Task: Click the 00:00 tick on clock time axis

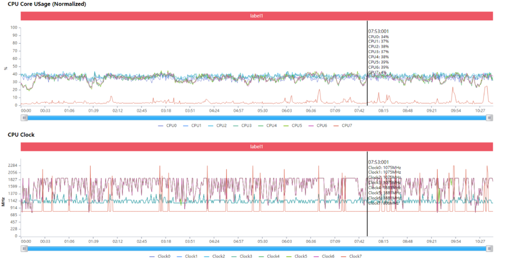Action: (26, 241)
